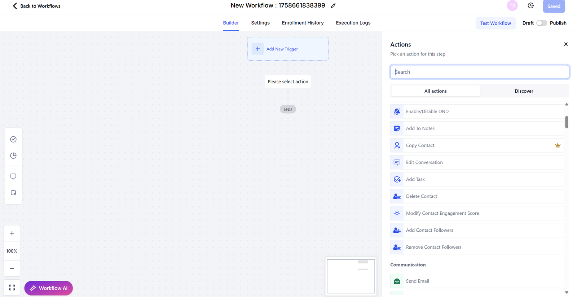Click the Copy Contact person icon
The image size is (577, 297).
click(x=397, y=145)
